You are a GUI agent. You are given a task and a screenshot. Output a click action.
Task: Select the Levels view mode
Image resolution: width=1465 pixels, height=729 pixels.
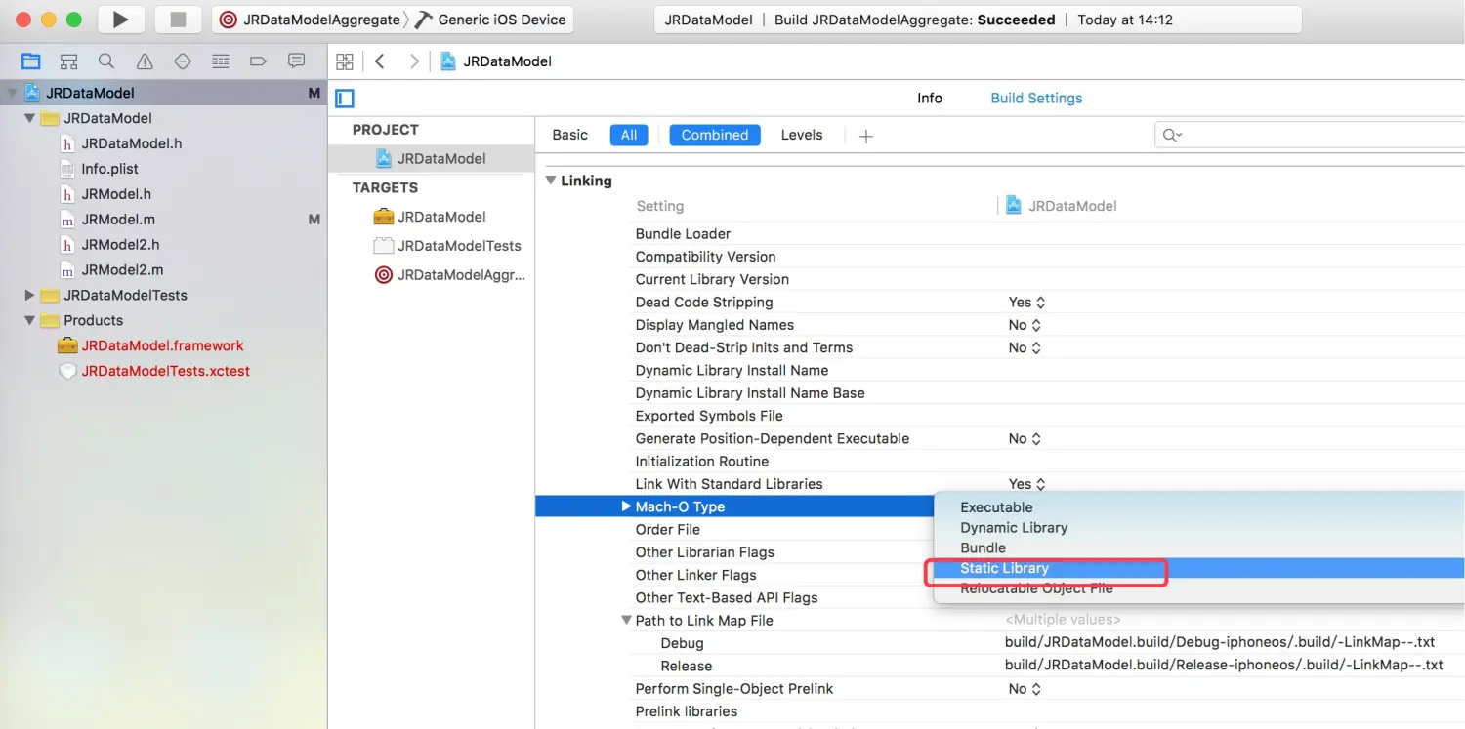pos(802,135)
